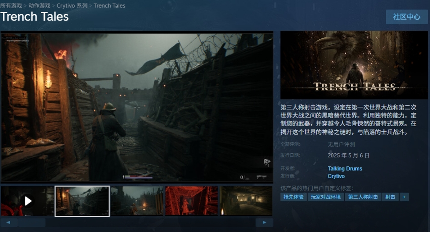Select the campfire trench screenshot thumbnail
Viewport: 430px width, 232px height.
137,201
